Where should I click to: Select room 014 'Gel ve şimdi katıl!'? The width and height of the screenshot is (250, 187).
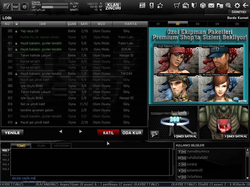(74, 104)
